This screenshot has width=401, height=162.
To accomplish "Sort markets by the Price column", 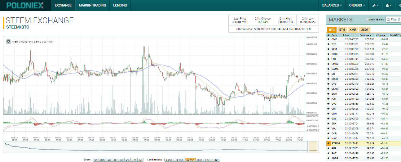I will tap(350, 35).
